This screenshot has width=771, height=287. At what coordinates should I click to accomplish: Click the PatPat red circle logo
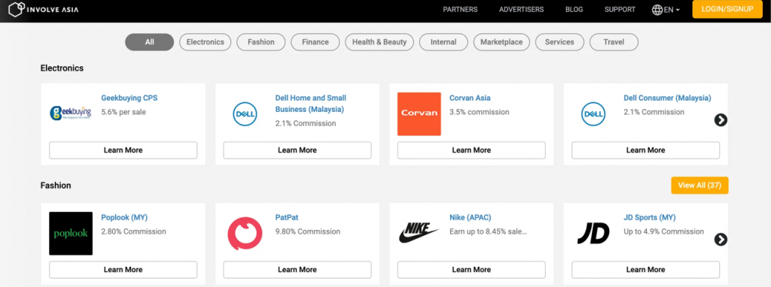pos(245,234)
